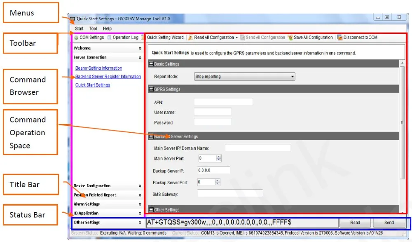This screenshot has height=242, width=412.
Task: Open Bearer Setting Information link
Action: [98, 68]
